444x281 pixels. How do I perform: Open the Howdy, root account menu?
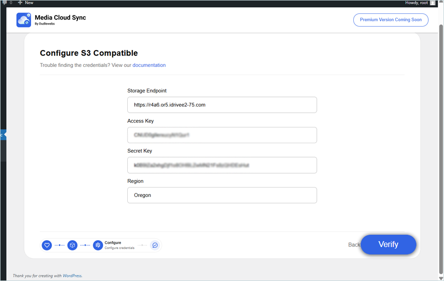(416, 2)
